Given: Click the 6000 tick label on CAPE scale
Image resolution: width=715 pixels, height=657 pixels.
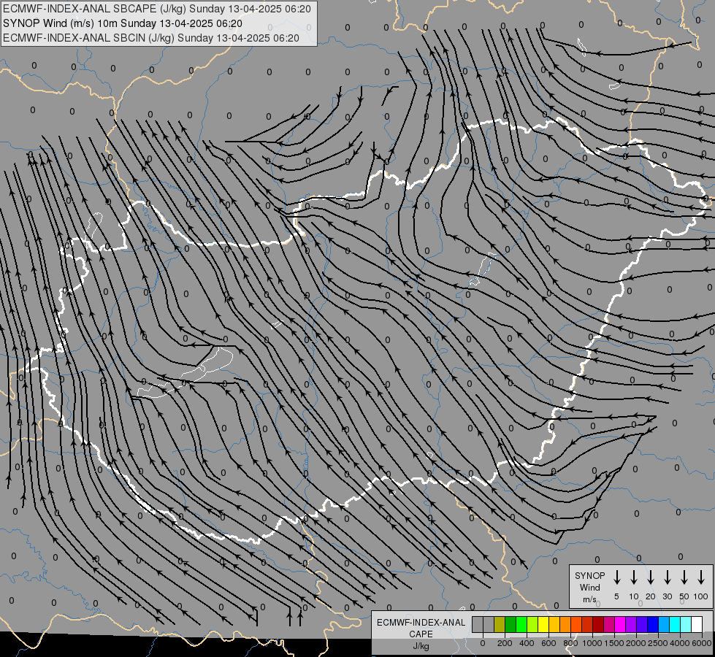Looking at the screenshot, I should coord(702,643).
